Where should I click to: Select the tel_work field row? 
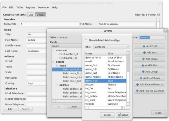click(x=105, y=100)
